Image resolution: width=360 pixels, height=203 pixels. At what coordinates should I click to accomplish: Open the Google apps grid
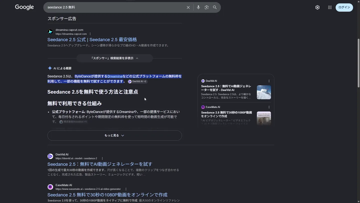[x=330, y=8]
